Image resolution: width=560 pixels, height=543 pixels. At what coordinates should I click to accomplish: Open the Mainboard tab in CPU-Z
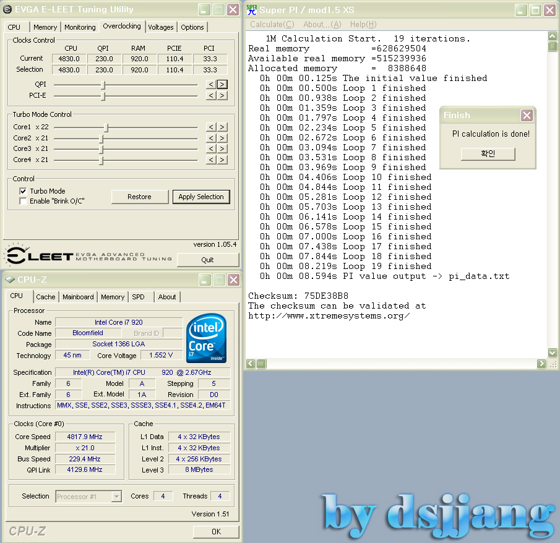click(78, 297)
